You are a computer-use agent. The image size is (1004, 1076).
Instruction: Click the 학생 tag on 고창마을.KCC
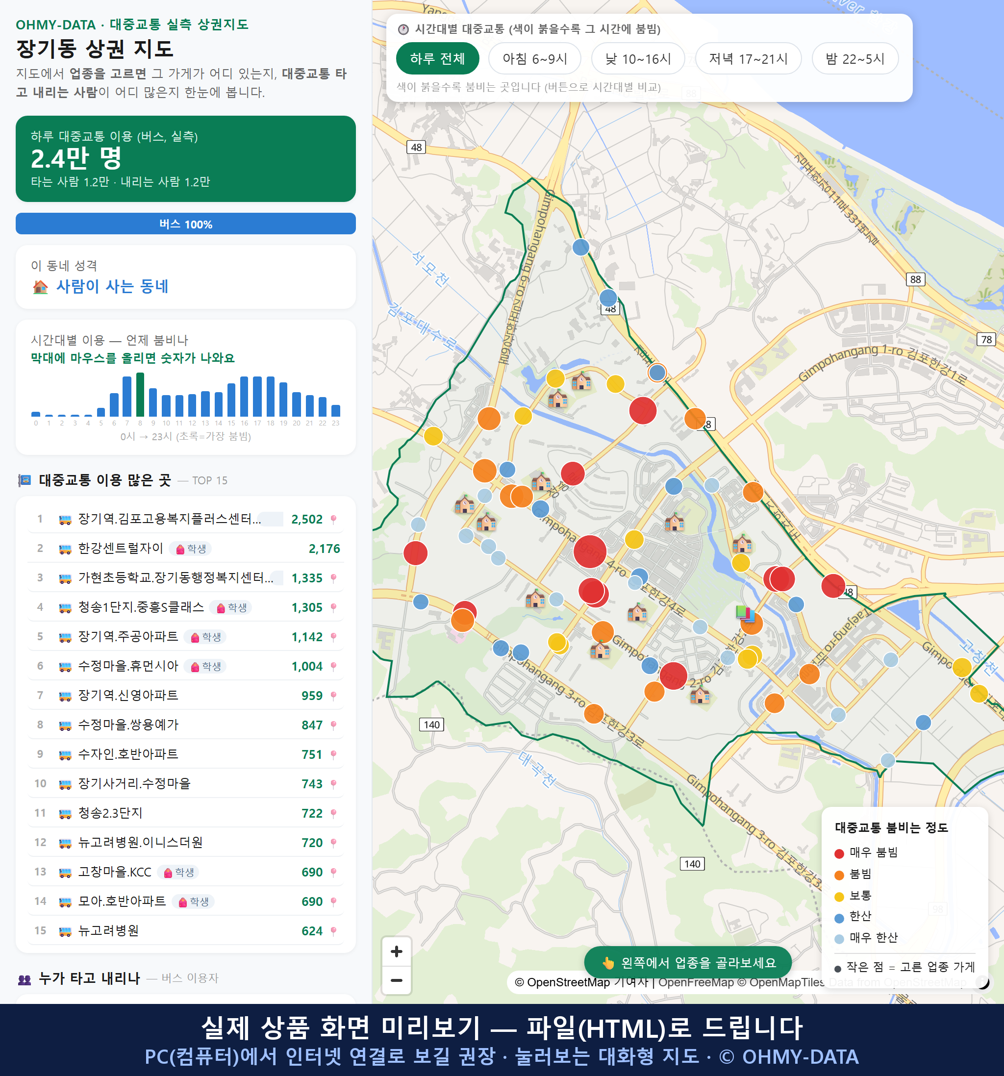178,872
